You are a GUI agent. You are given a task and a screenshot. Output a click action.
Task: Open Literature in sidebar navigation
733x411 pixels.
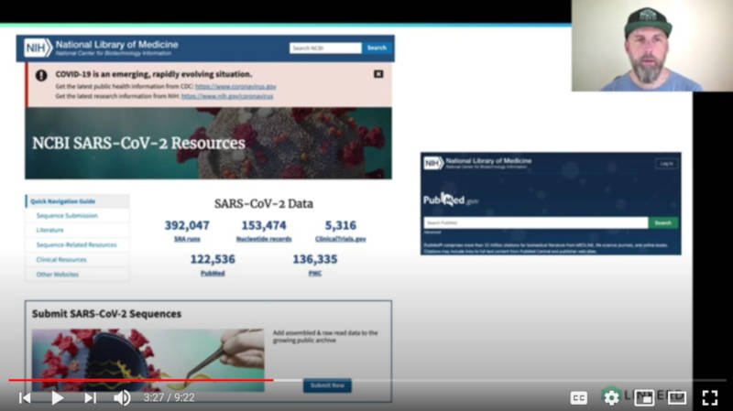point(50,231)
